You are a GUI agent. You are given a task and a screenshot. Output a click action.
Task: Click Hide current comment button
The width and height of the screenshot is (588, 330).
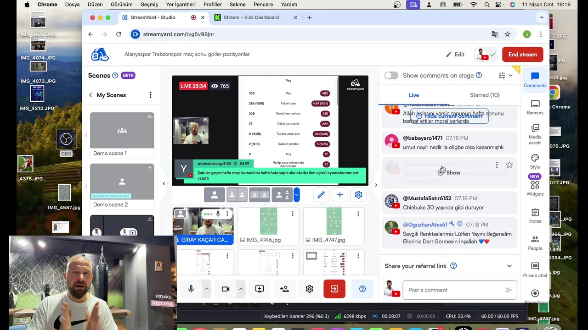point(449,116)
